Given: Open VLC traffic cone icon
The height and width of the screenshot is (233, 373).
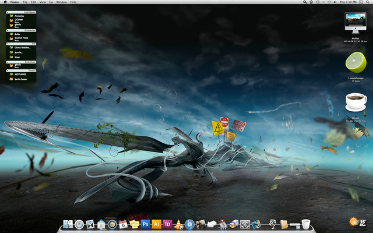Looking at the screenshot, I should tap(178, 224).
